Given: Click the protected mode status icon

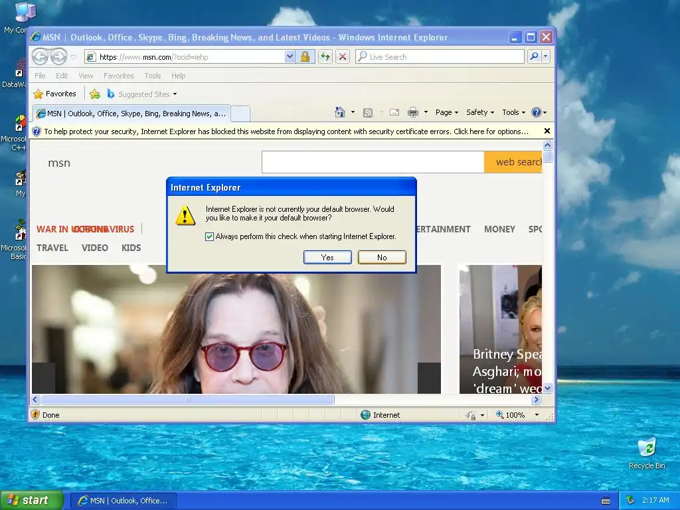Looking at the screenshot, I should [471, 416].
